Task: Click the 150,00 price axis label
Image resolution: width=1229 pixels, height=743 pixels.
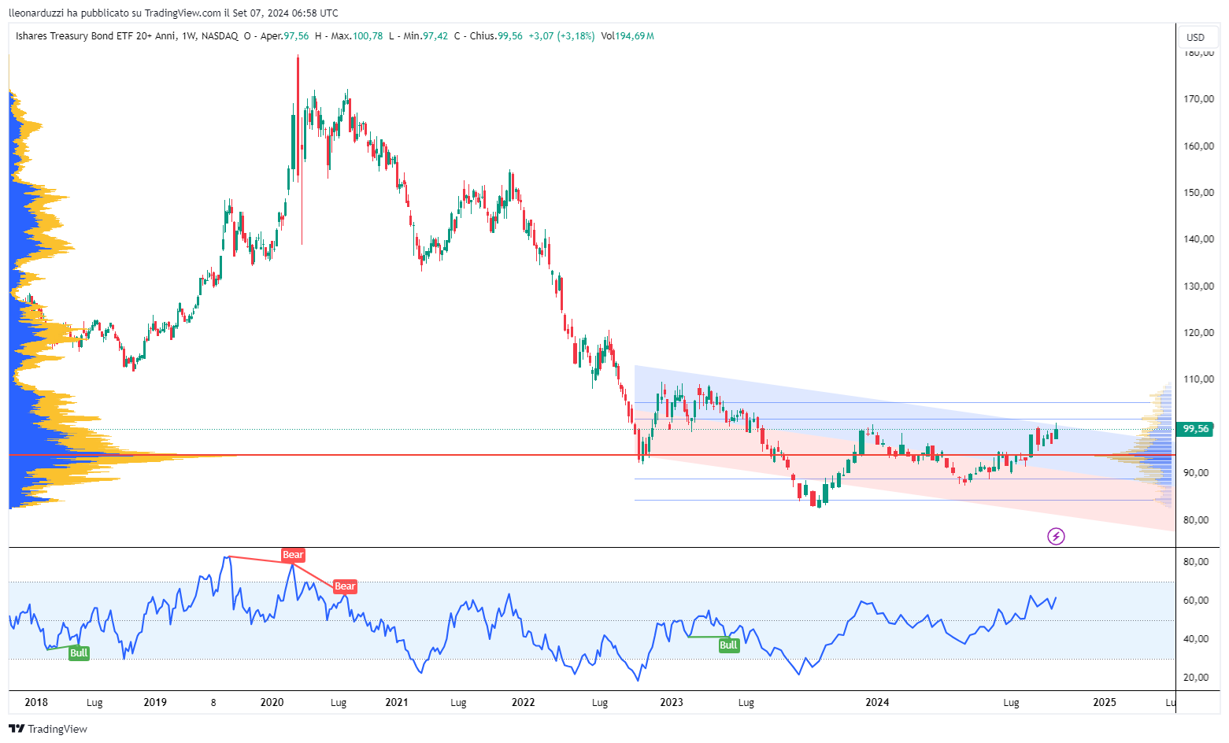Action: [1199, 193]
